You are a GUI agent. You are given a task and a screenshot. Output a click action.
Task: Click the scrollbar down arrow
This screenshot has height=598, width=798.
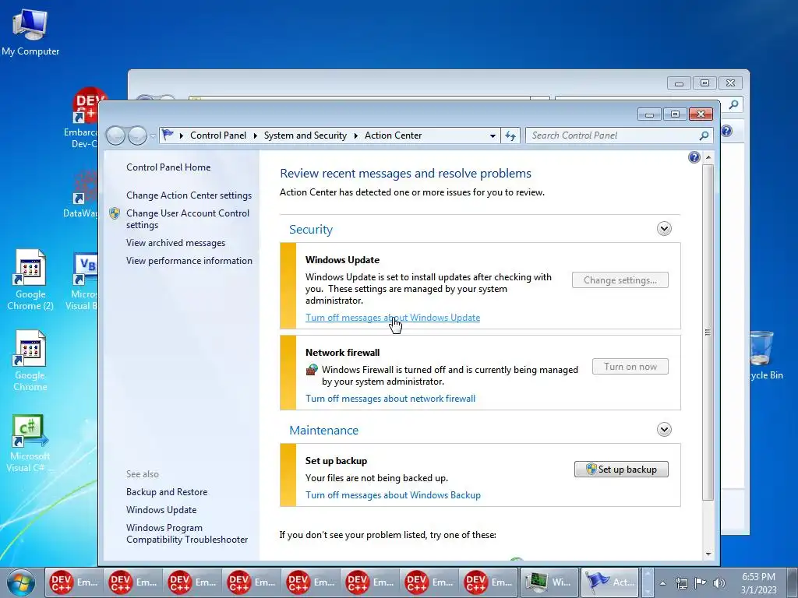pos(708,554)
